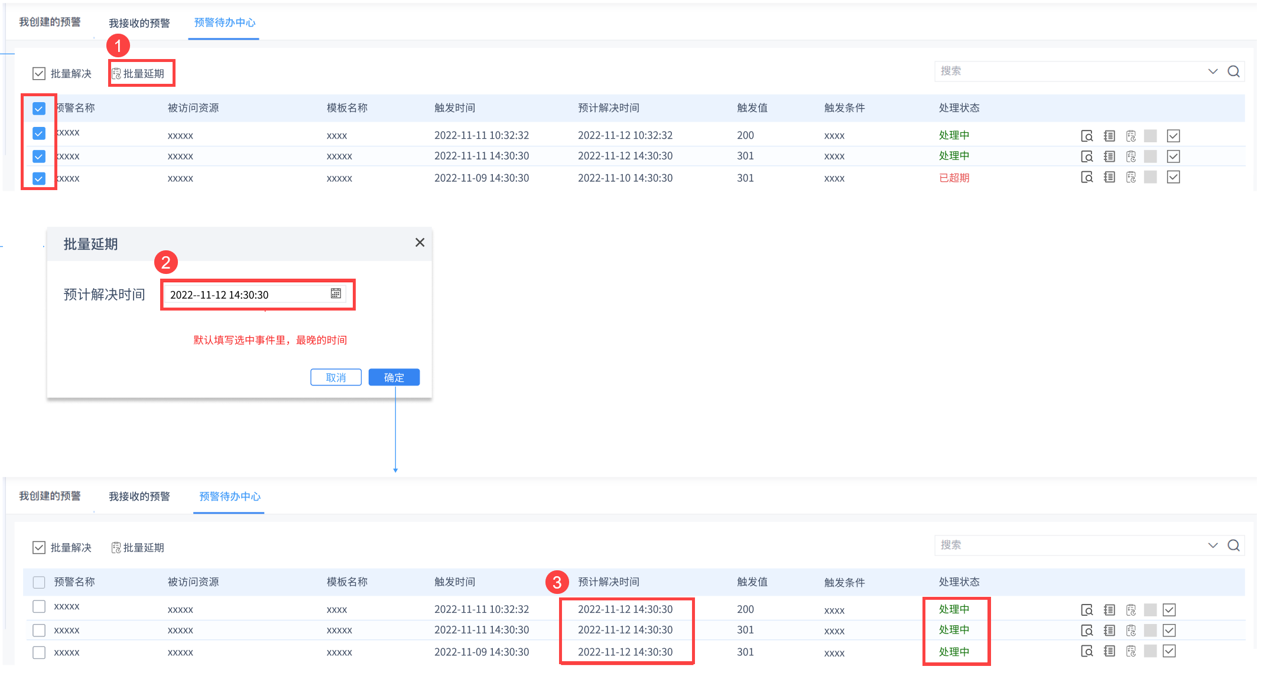Click postpone clipboard icon in first bottom-table row
Image resolution: width=1267 pixels, height=686 pixels.
[x=1130, y=610]
